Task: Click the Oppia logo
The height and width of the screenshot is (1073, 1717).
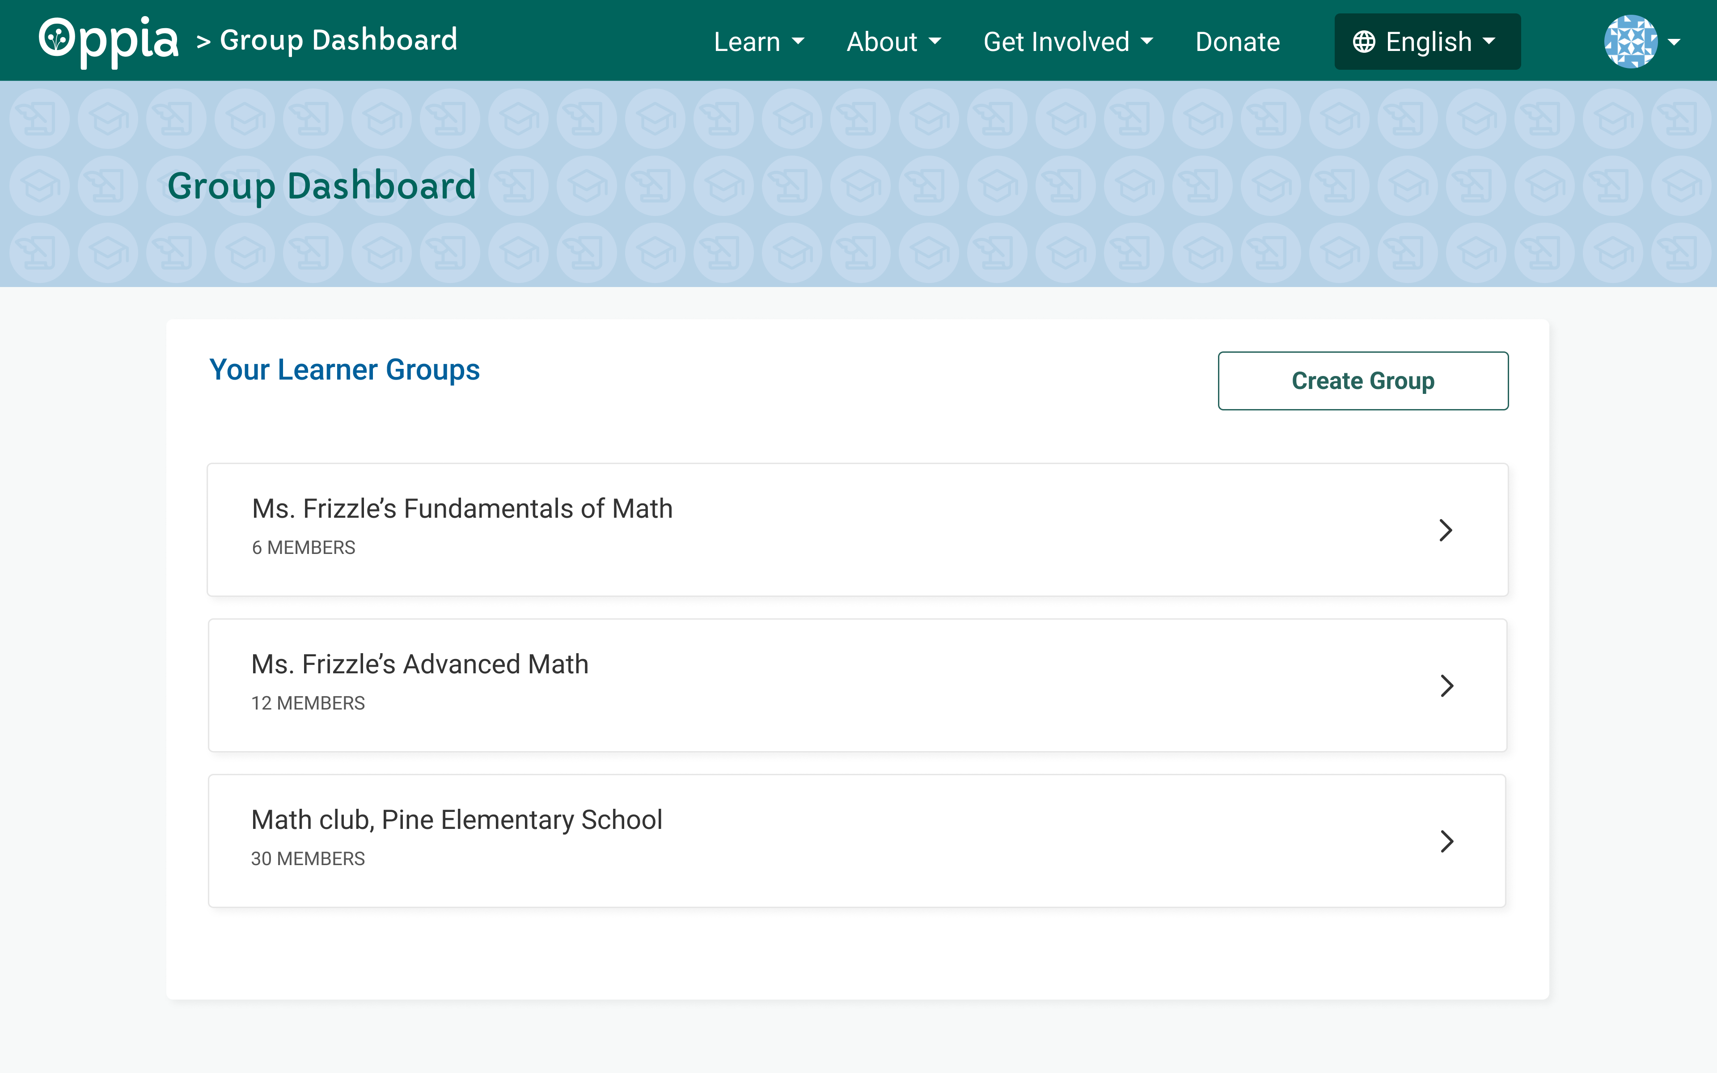Action: 108,41
